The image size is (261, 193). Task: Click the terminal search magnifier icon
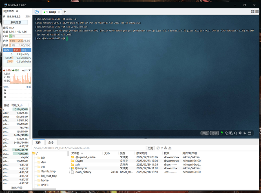point(236,133)
